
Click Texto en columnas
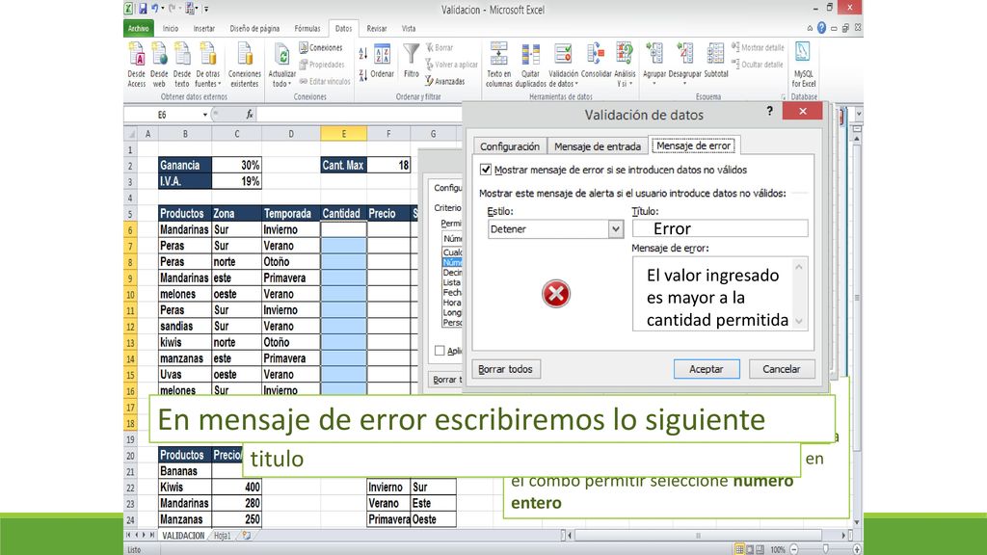coord(498,65)
